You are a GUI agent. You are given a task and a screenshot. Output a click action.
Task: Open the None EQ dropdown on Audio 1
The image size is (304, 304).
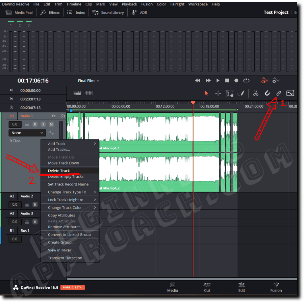27,133
